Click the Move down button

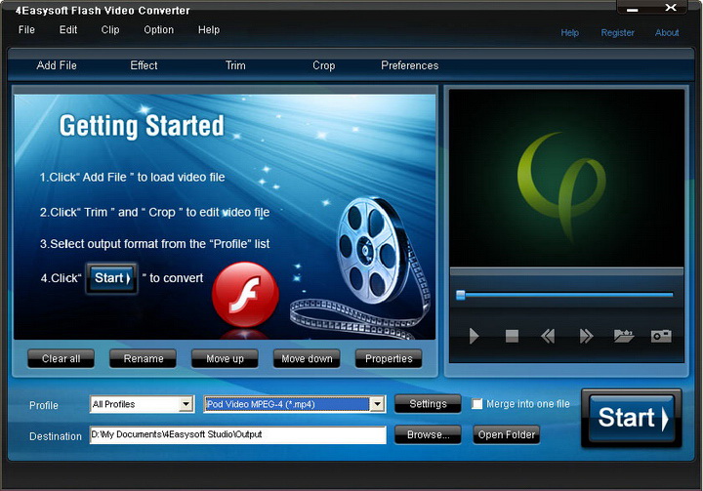307,358
